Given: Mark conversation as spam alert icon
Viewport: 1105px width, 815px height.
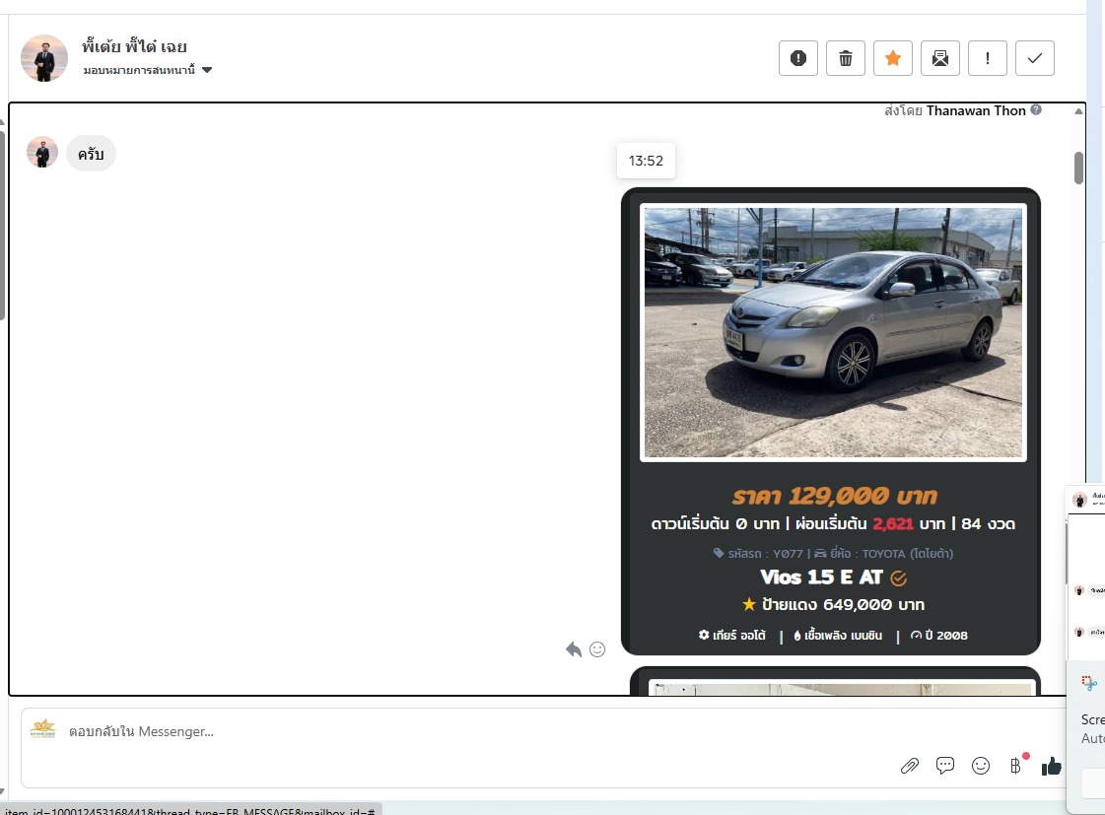Looking at the screenshot, I should (797, 58).
